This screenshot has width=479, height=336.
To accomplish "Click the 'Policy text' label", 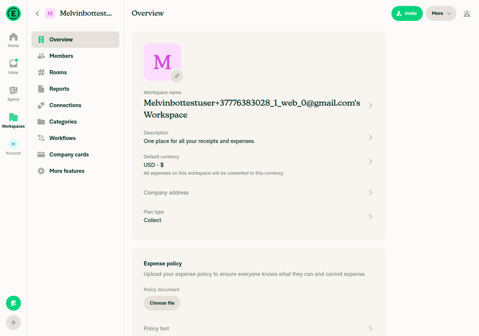I will pos(156,329).
